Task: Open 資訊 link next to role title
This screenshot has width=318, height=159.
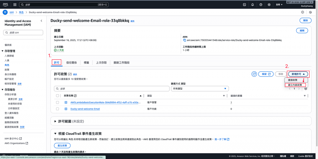Action: [132, 21]
